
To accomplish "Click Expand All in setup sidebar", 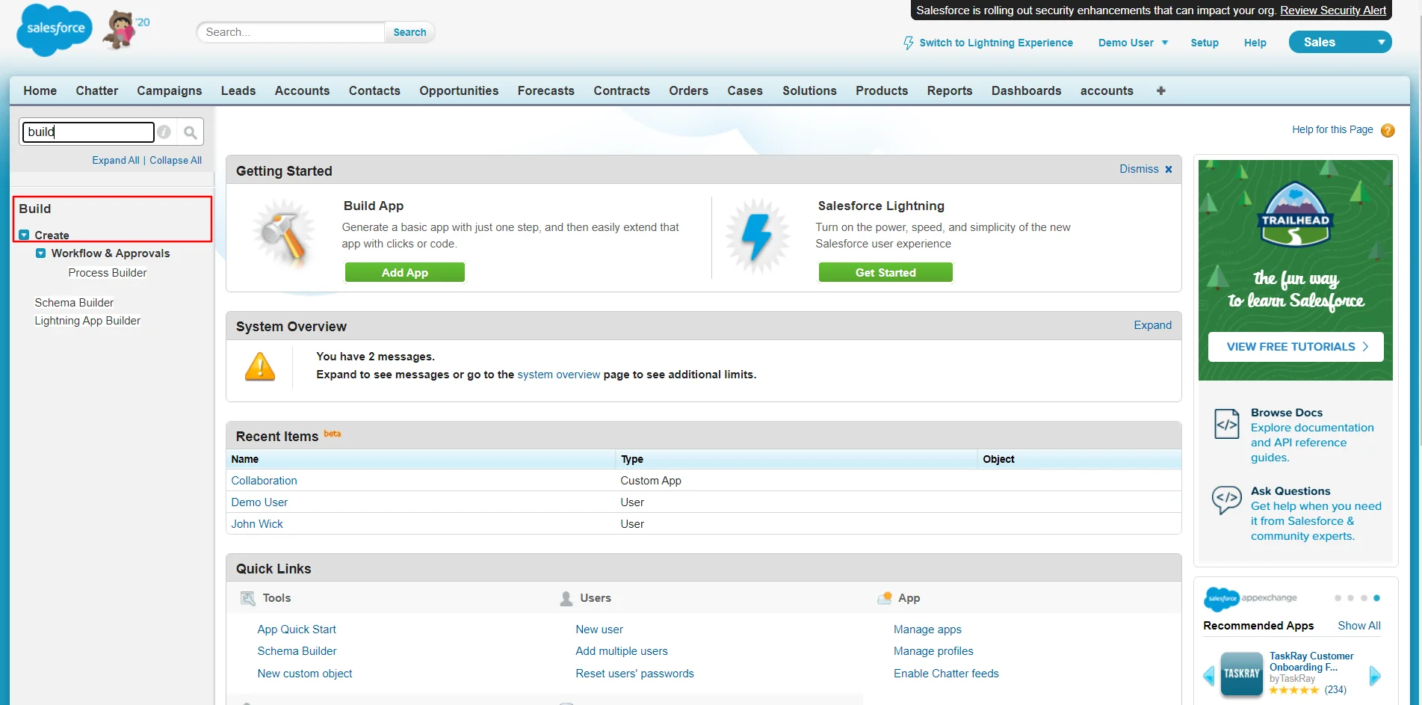I will 116,160.
